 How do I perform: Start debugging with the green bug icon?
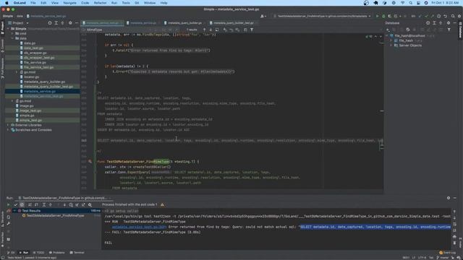click(383, 16)
